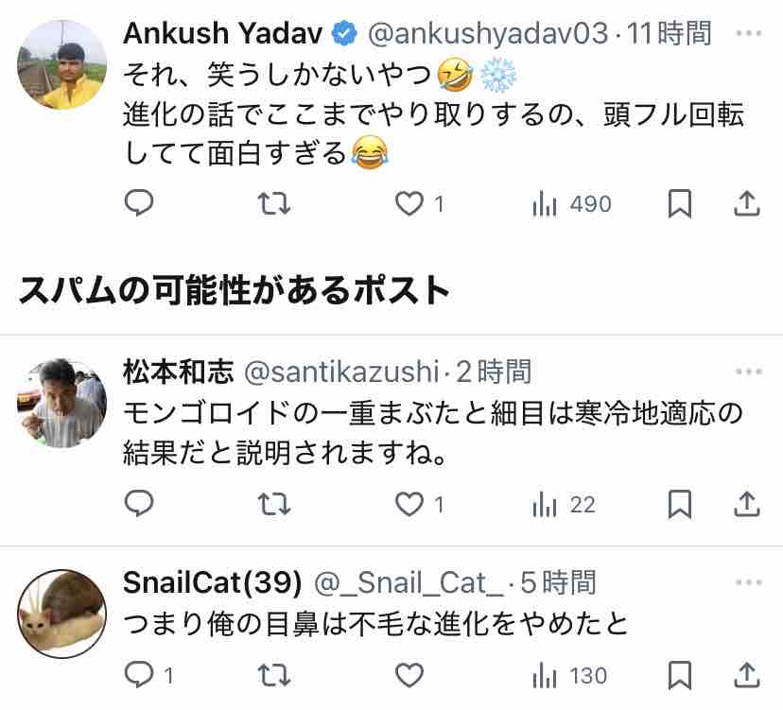
Task: View analytics showing 490 views
Action: (572, 203)
